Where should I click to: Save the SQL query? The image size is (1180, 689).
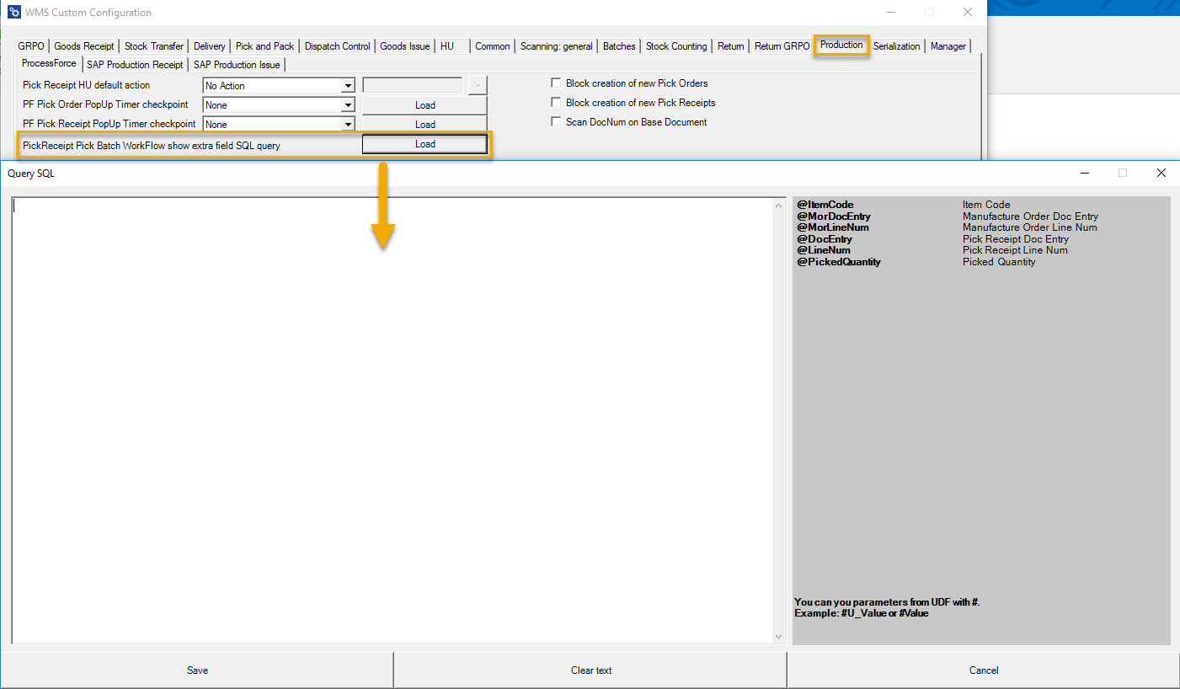pos(196,670)
